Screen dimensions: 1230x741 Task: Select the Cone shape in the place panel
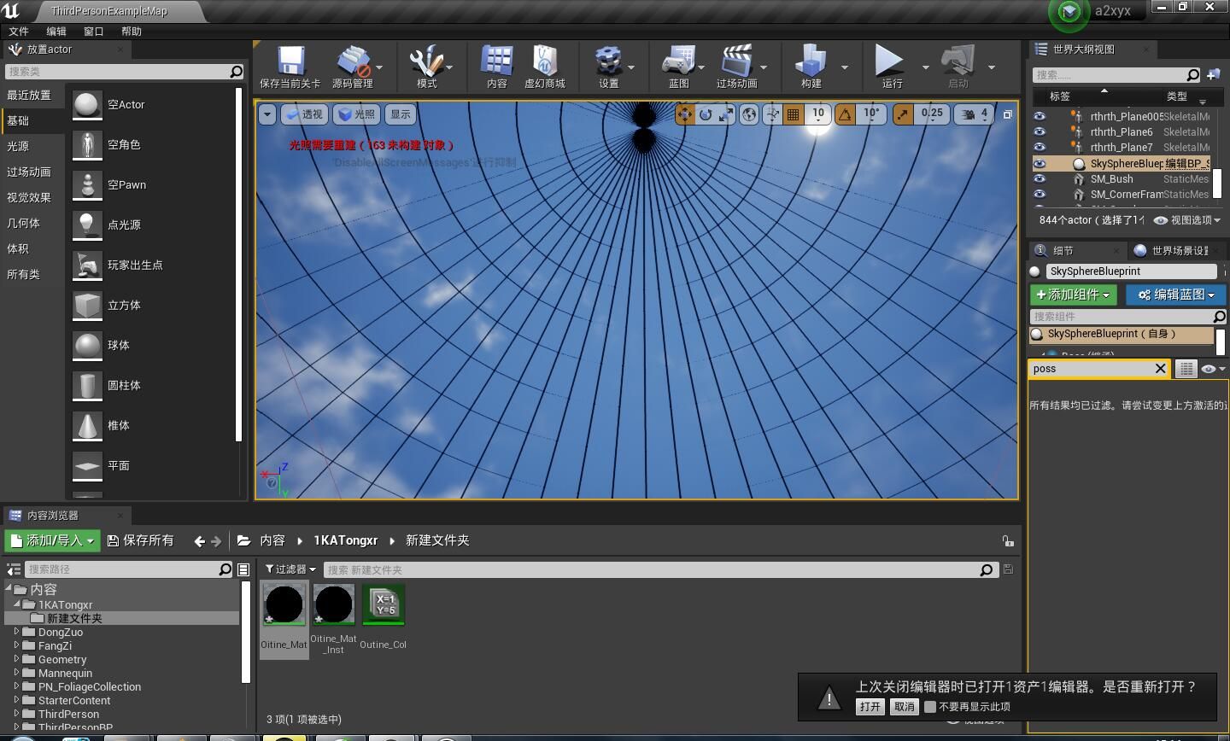pyautogui.click(x=87, y=426)
